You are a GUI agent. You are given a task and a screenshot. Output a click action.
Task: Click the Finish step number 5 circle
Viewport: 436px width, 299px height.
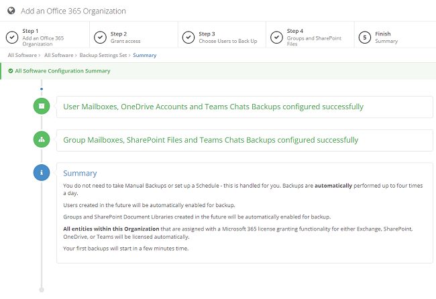pos(364,38)
